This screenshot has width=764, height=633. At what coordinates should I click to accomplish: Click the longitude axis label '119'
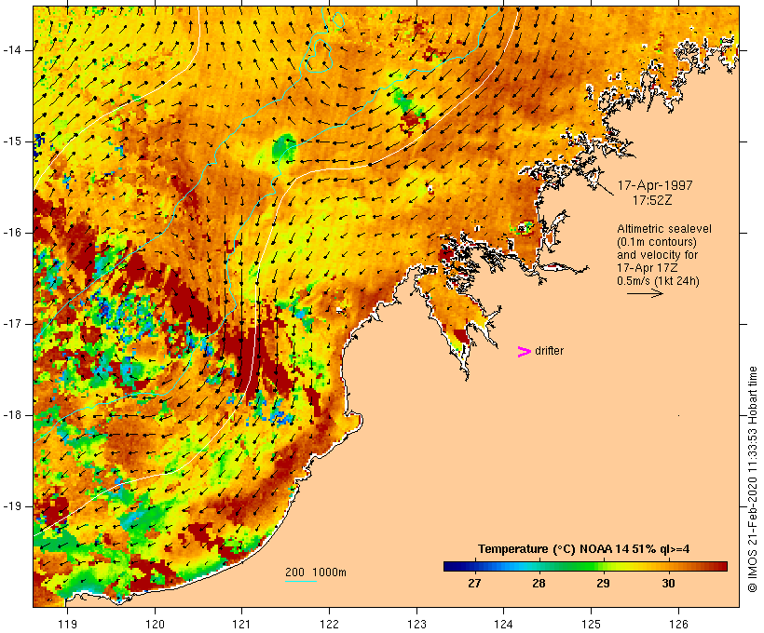67,624
